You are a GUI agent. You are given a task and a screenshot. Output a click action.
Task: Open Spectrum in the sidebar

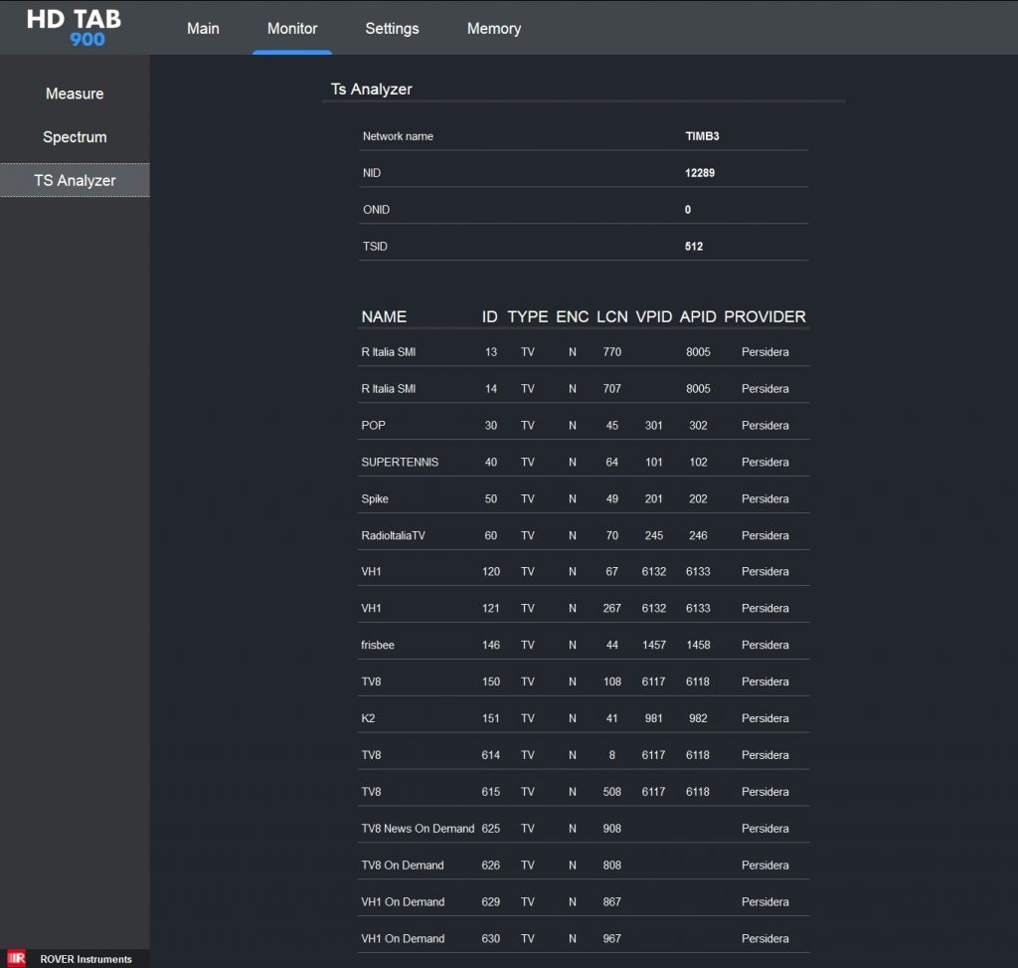point(75,137)
